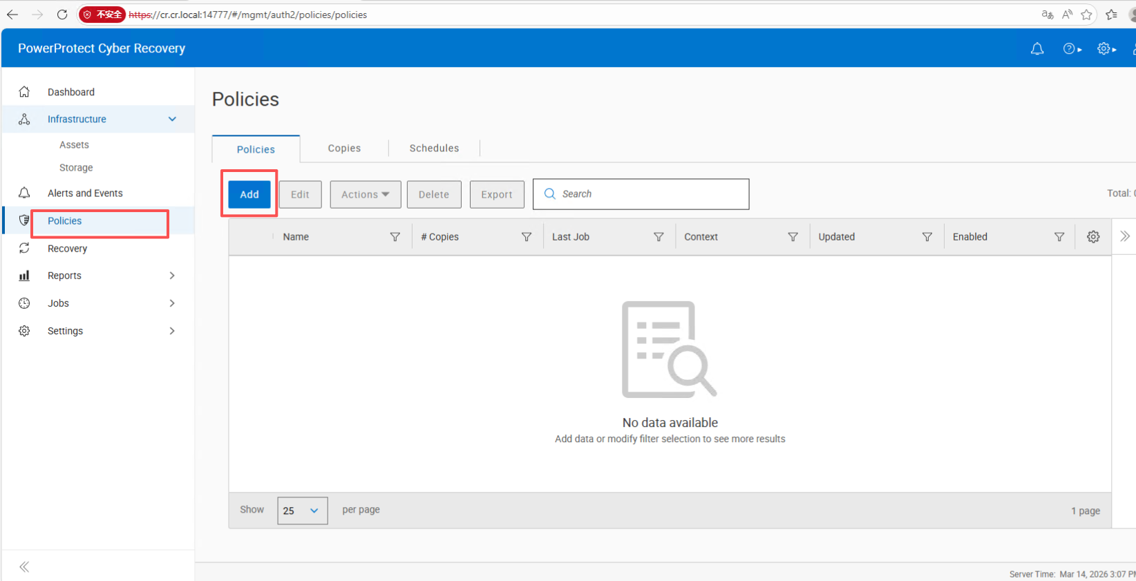Switch to the Schedules tab
The height and width of the screenshot is (581, 1136).
(434, 149)
